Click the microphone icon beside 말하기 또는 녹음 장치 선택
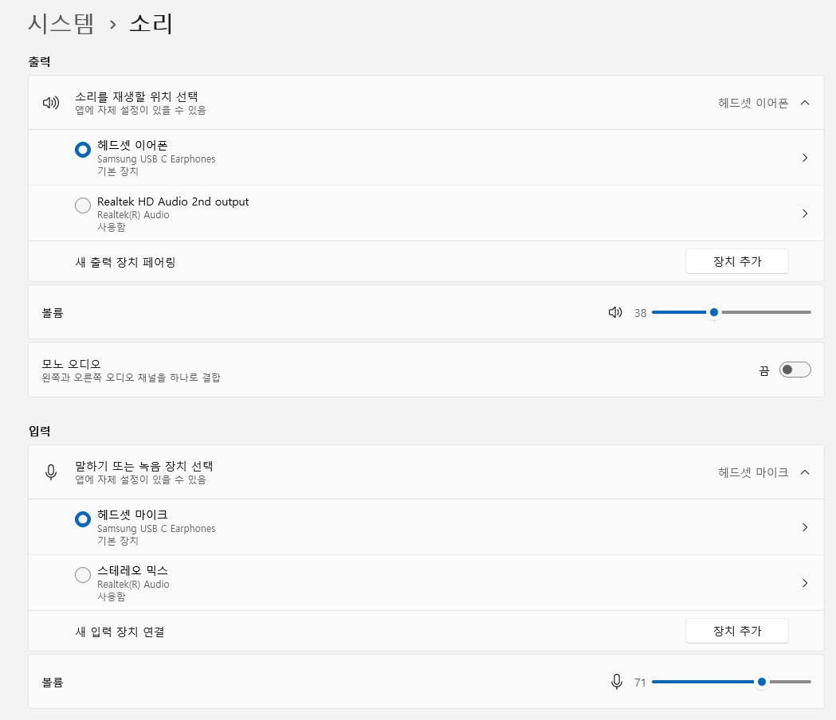The width and height of the screenshot is (836, 720). 51,472
